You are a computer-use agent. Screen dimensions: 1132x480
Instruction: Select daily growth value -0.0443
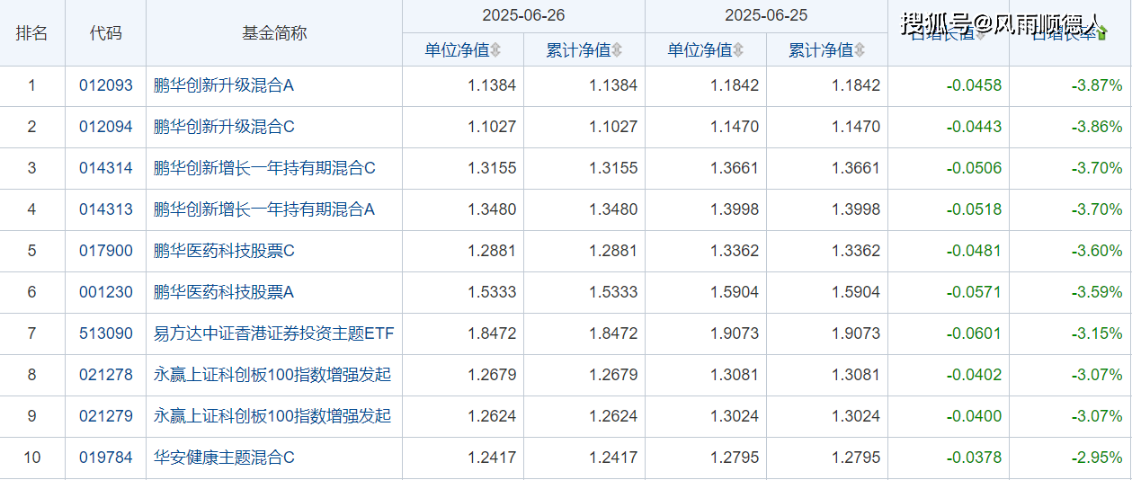coord(974,127)
